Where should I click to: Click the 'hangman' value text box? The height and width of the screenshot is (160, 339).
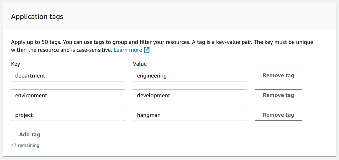189,115
